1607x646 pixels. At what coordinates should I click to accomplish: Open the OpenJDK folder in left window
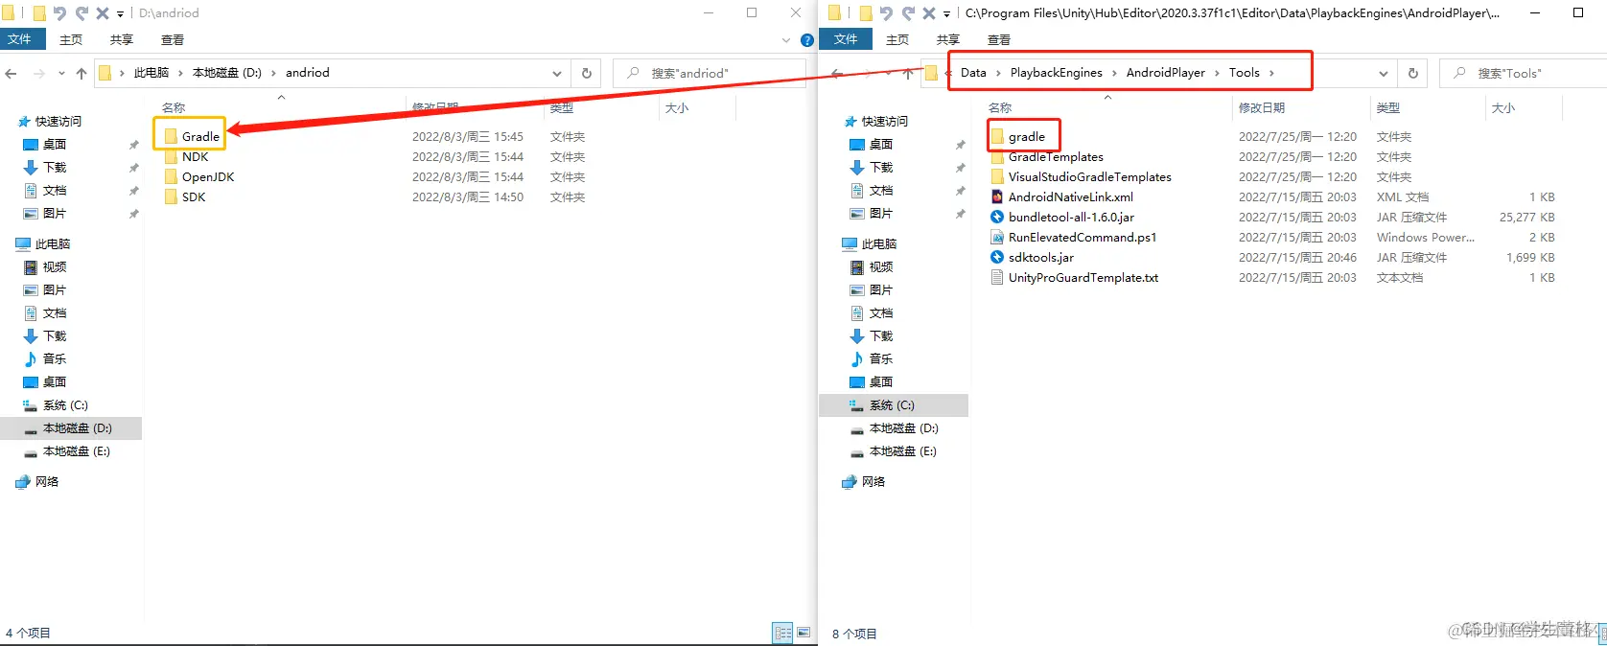(x=208, y=176)
